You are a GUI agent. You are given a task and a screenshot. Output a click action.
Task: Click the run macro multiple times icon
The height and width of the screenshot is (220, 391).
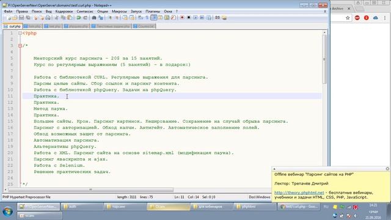pyautogui.click(x=202, y=18)
